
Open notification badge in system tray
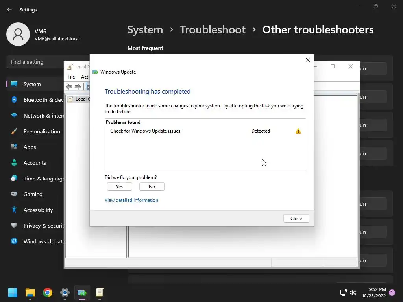point(392,293)
